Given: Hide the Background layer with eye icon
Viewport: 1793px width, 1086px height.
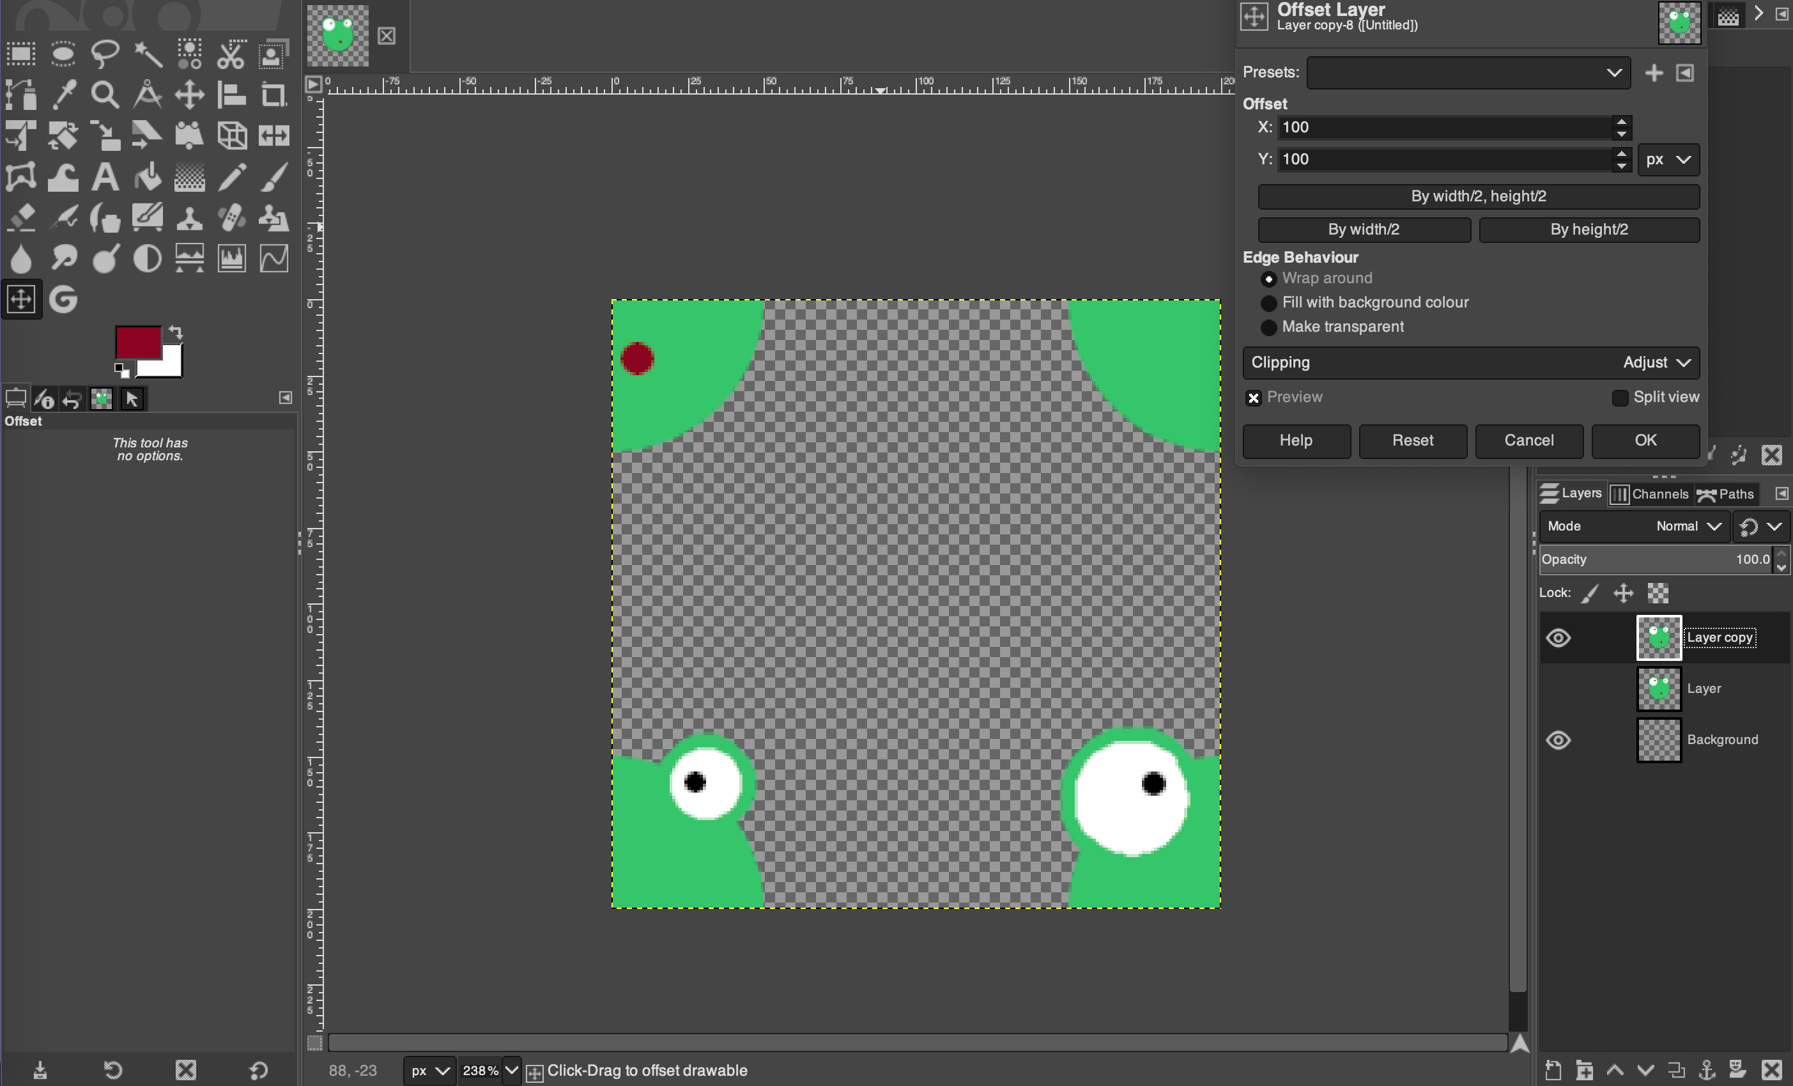Looking at the screenshot, I should (1558, 740).
